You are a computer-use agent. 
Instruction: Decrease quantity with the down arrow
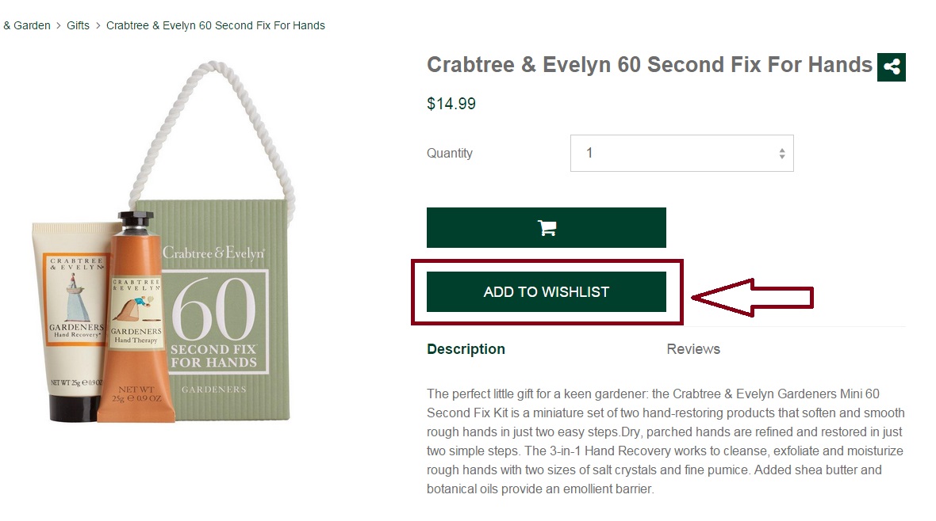pos(782,158)
